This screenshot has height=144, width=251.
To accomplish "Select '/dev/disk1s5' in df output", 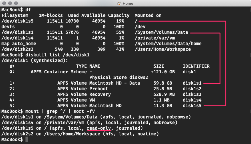I will pos(17,21).
